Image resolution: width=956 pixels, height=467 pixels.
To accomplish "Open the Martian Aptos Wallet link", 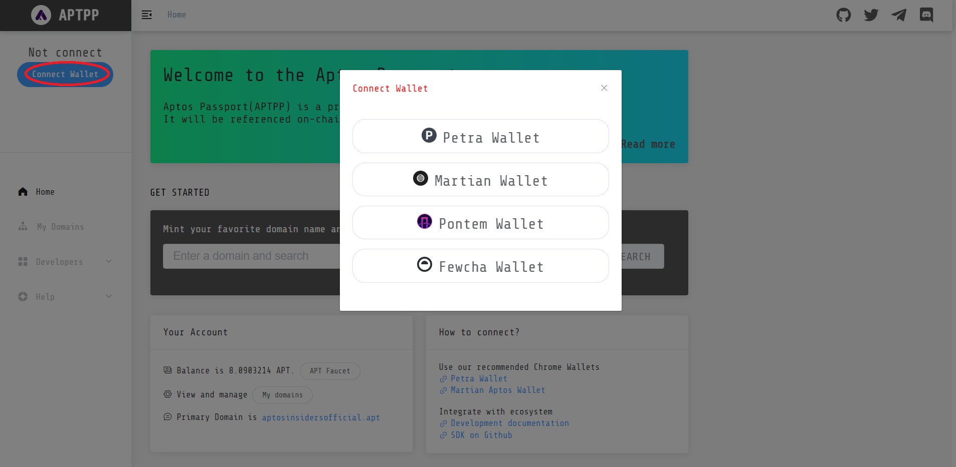I will tap(498, 390).
